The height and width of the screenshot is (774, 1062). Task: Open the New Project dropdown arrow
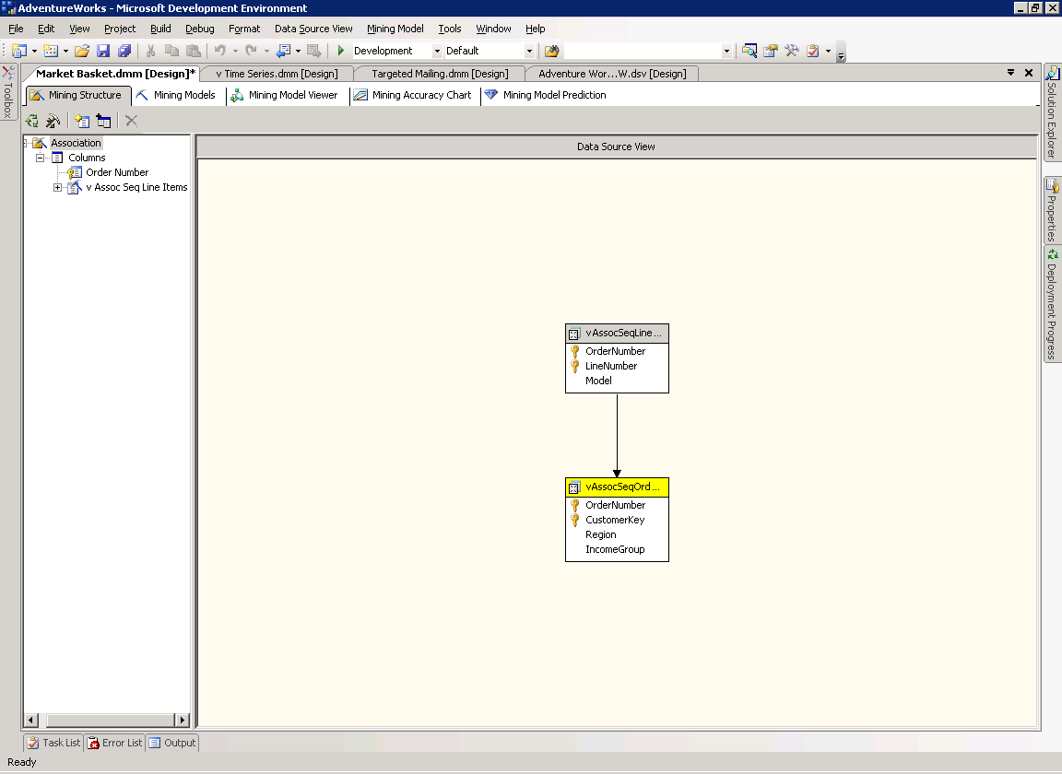click(x=34, y=52)
